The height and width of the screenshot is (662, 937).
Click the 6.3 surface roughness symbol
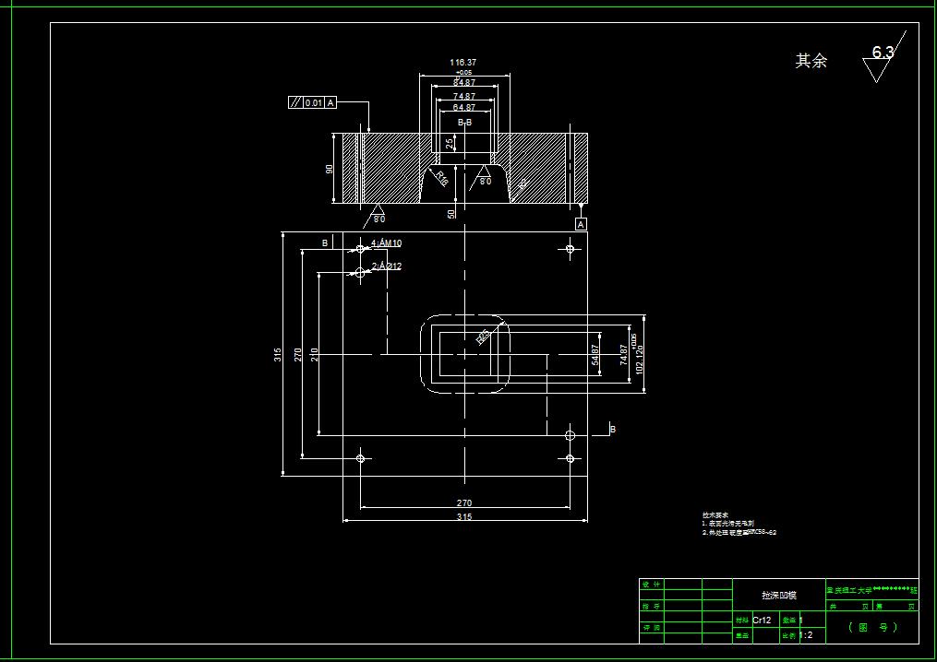pyautogui.click(x=883, y=58)
